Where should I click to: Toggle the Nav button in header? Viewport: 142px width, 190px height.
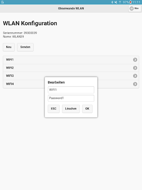(135, 9)
